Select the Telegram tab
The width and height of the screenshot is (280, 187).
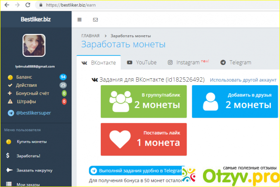236,62
